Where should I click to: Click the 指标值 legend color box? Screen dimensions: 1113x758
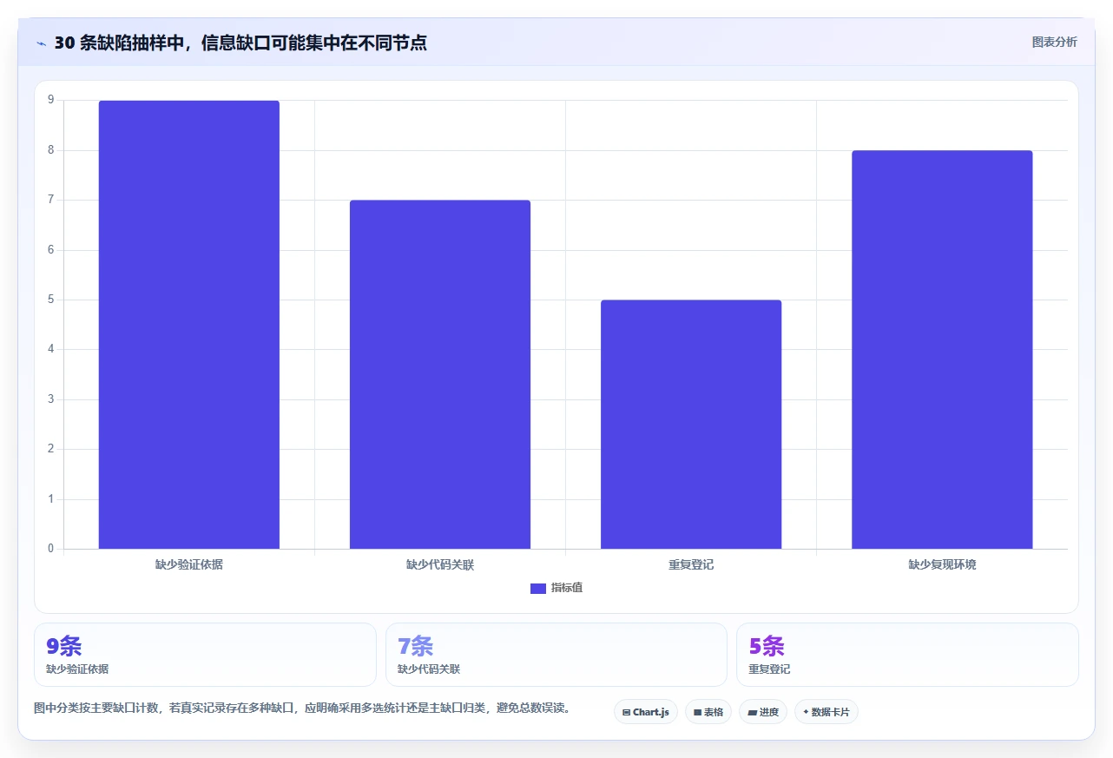click(538, 589)
